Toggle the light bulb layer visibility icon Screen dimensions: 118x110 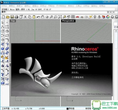[x=95, y=17]
